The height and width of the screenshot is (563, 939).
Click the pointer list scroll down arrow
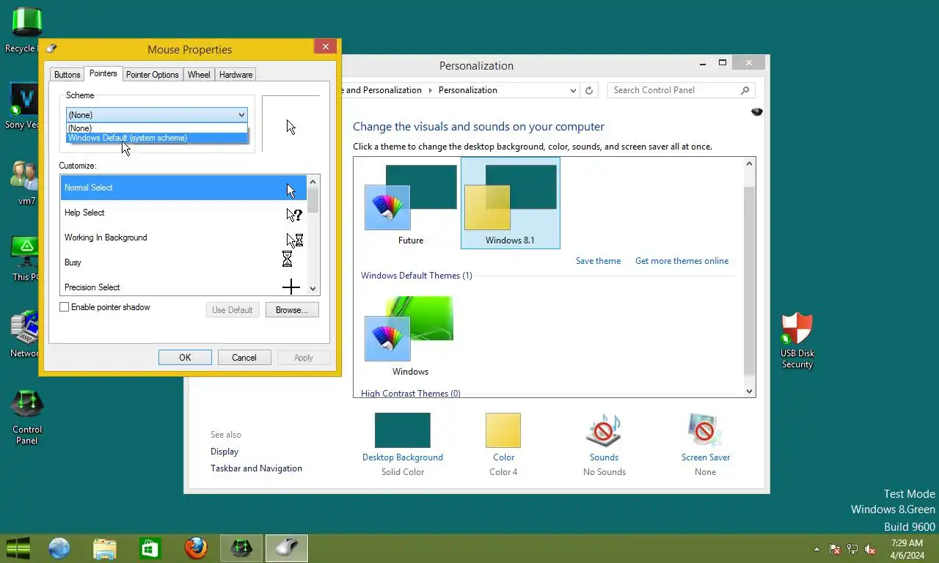(x=313, y=289)
